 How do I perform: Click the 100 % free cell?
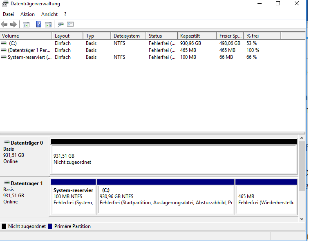tap(253, 50)
